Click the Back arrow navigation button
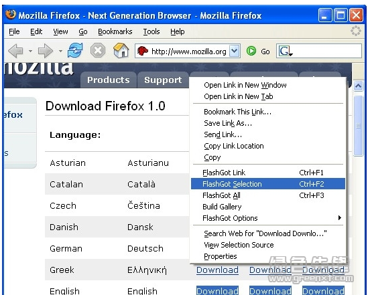368x295 pixels. point(16,51)
